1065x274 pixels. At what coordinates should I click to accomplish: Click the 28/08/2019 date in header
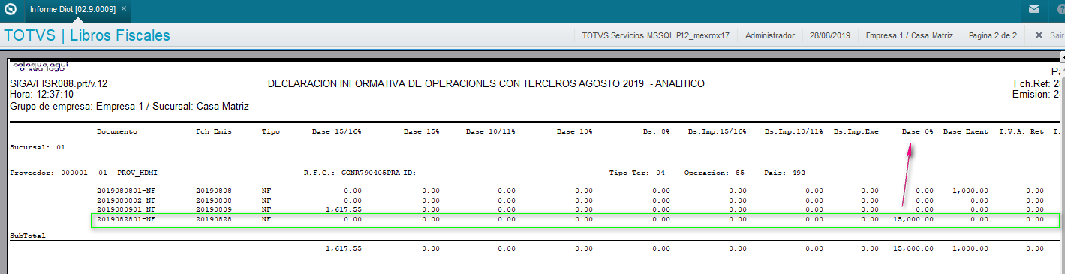point(830,35)
